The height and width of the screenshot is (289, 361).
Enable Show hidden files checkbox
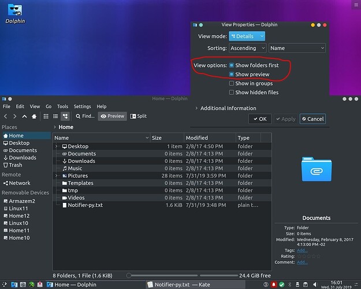click(232, 92)
